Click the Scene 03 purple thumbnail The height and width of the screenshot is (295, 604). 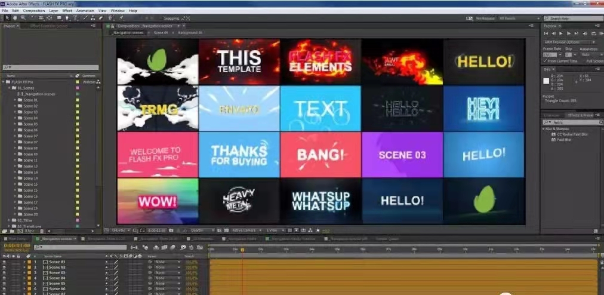point(402,155)
